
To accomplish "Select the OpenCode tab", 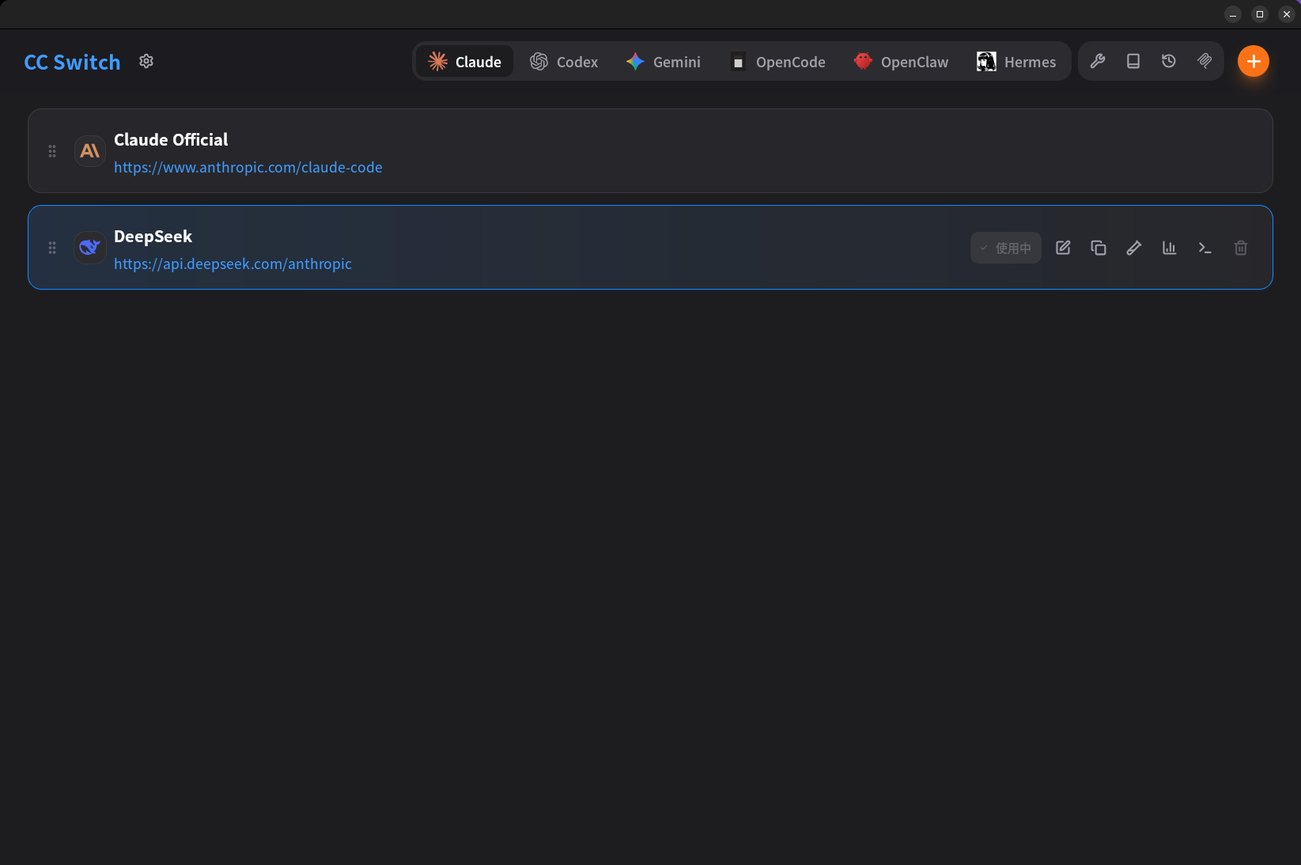I will [x=777, y=61].
